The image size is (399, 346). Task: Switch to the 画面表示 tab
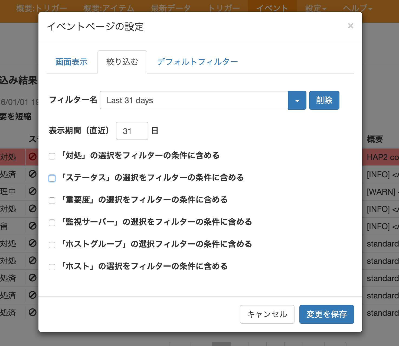click(71, 62)
